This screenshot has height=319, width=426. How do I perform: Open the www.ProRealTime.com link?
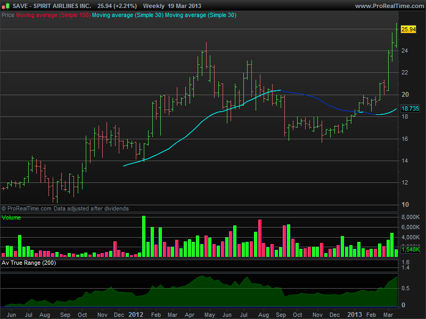point(390,6)
